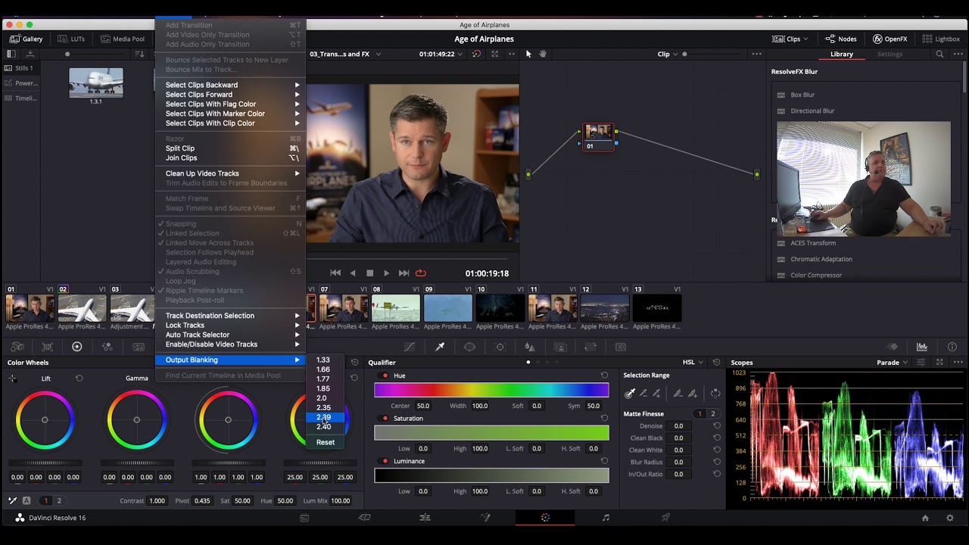Select the Qualifier eyedropper palette icon

(x=440, y=347)
